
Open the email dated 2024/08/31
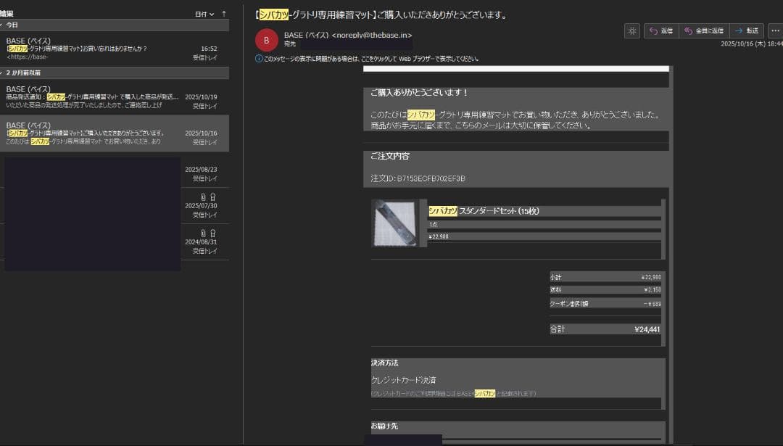115,242
